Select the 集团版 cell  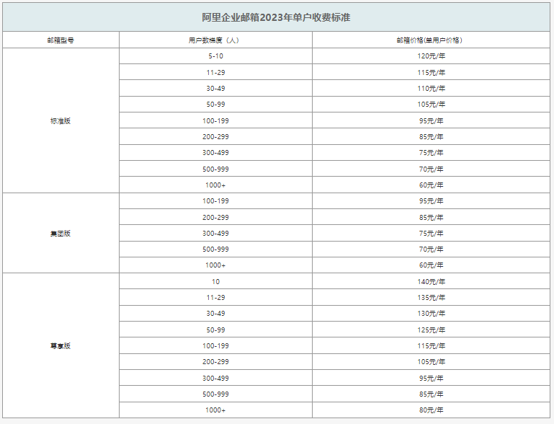click(x=61, y=234)
